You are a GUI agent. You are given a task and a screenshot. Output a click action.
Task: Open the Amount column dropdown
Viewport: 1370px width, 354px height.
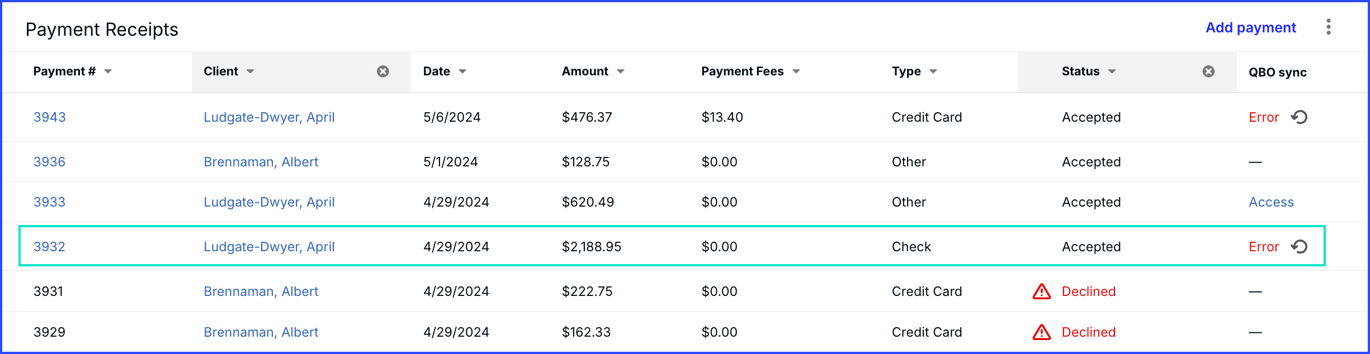click(621, 71)
